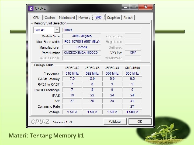Select the SPD tab

coord(99,17)
